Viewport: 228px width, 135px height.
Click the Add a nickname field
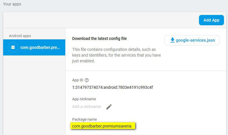[87, 107]
